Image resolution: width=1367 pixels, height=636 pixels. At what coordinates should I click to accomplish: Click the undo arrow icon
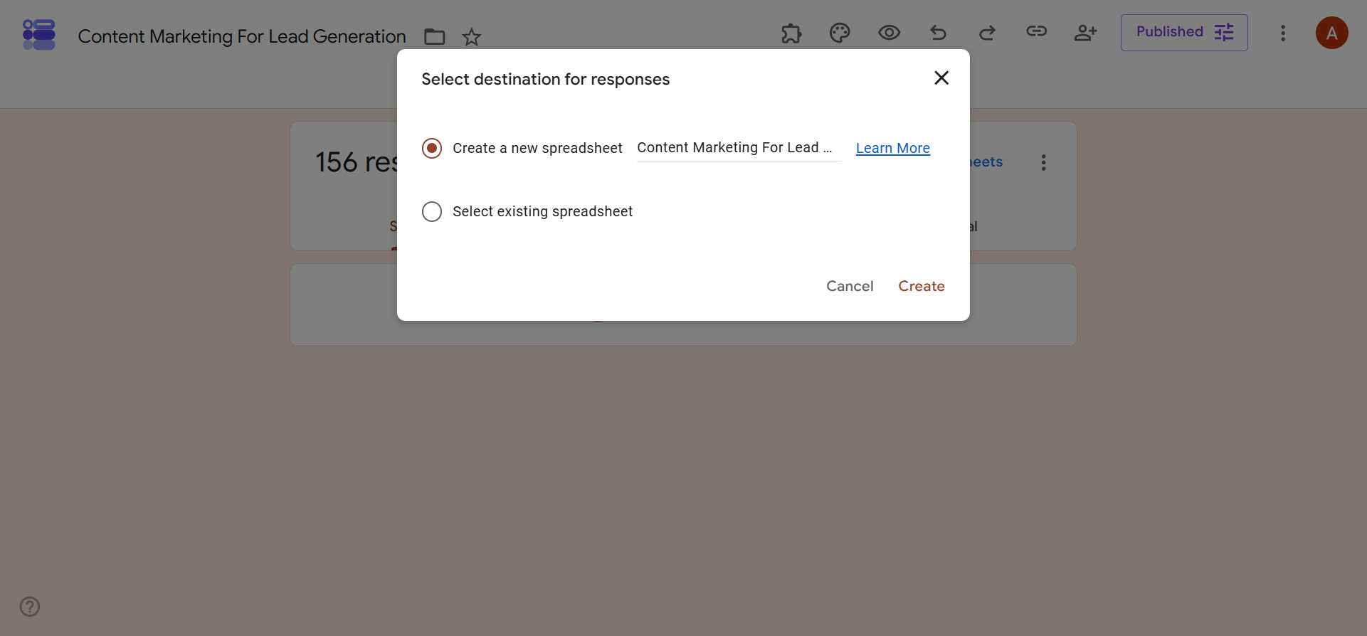(x=938, y=33)
